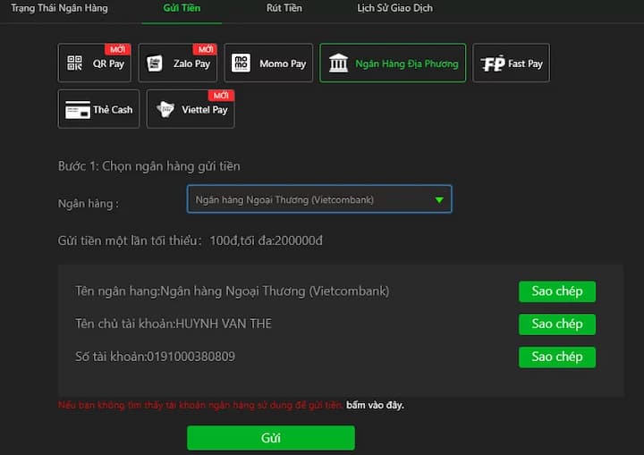Choose the Zalo Pay icon
Screen dimensions: 644x455
click(x=155, y=63)
